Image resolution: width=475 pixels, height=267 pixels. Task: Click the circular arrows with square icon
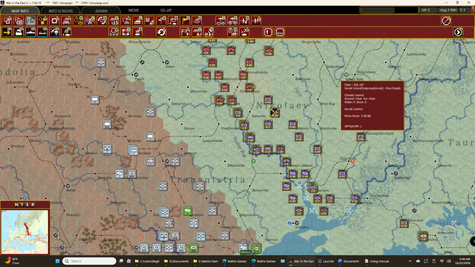coord(102,21)
